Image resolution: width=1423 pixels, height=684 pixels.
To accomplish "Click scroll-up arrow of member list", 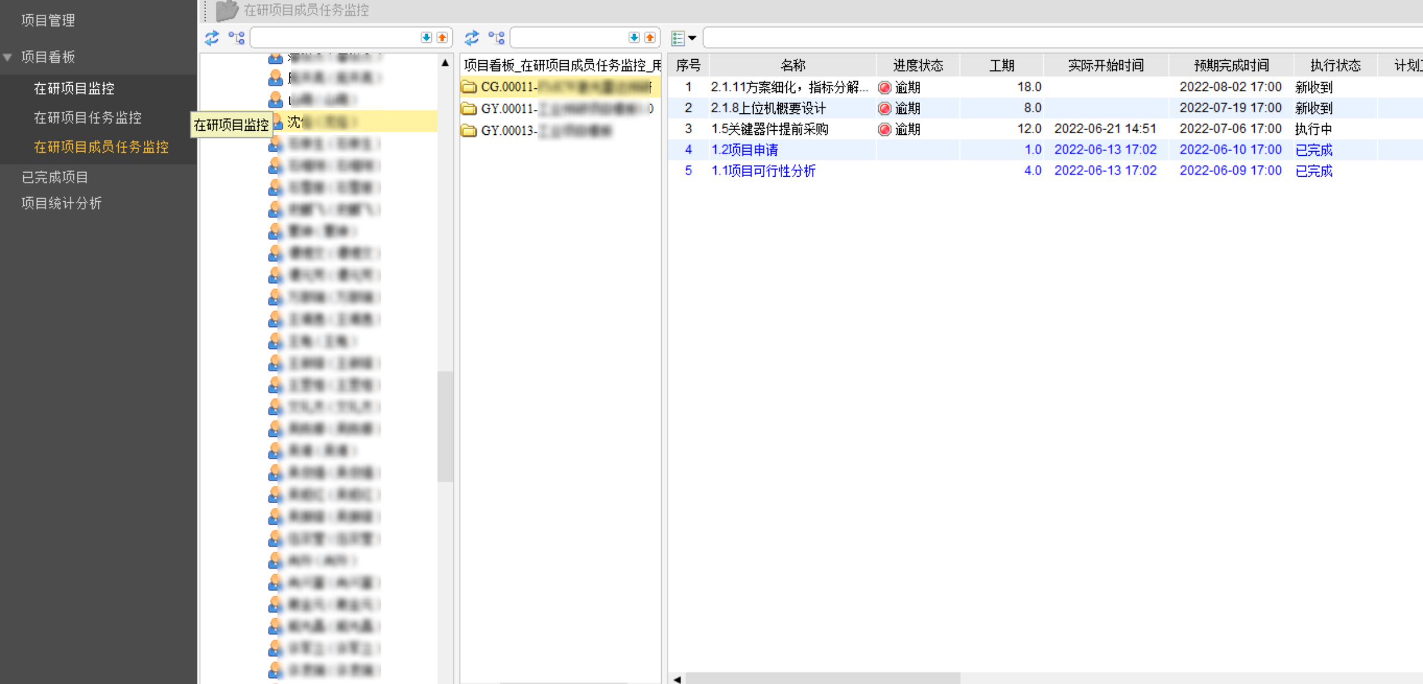I will [445, 63].
